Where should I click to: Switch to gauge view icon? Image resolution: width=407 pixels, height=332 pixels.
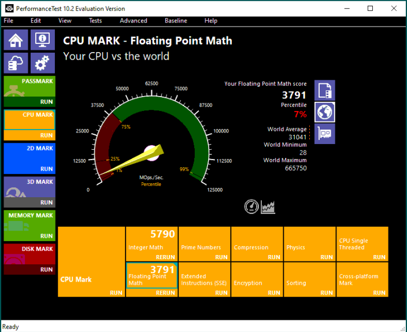(251, 207)
